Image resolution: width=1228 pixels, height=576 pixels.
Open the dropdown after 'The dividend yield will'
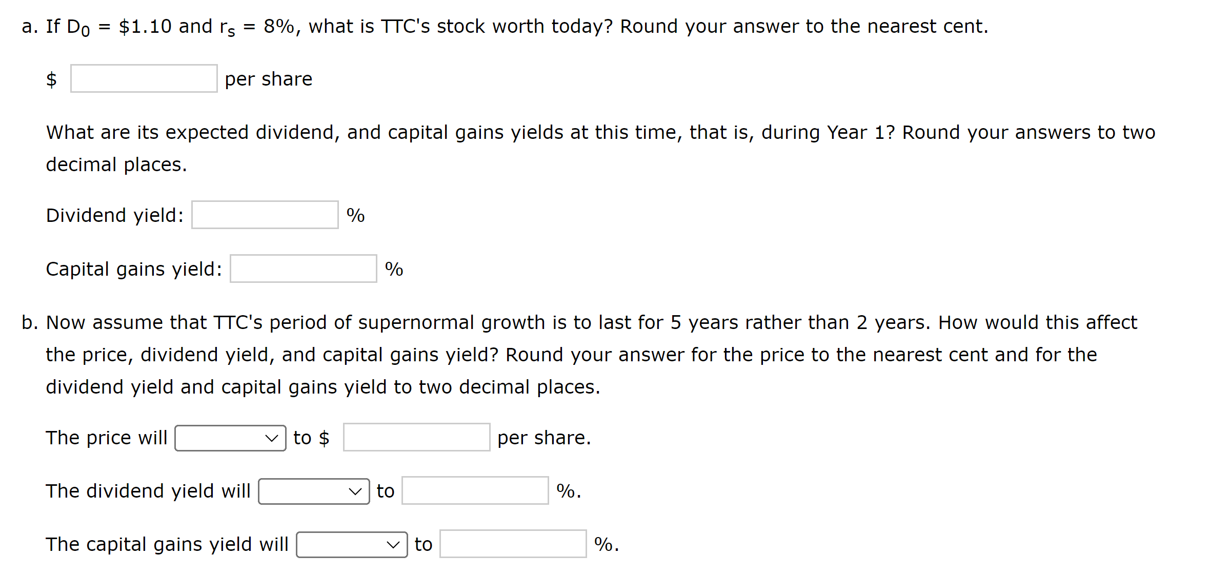[313, 491]
